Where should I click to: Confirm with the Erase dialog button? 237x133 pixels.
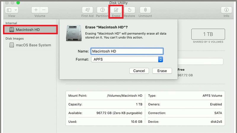(x=162, y=71)
